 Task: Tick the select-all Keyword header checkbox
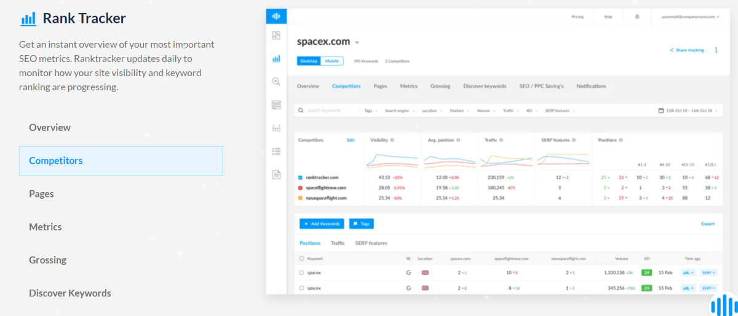pyautogui.click(x=301, y=259)
